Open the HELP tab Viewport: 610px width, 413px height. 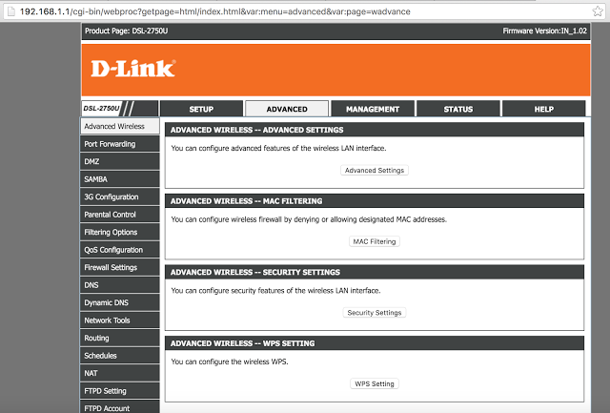coord(543,109)
